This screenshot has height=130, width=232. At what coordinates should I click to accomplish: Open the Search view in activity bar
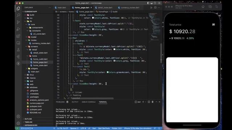[x=18, y=15]
